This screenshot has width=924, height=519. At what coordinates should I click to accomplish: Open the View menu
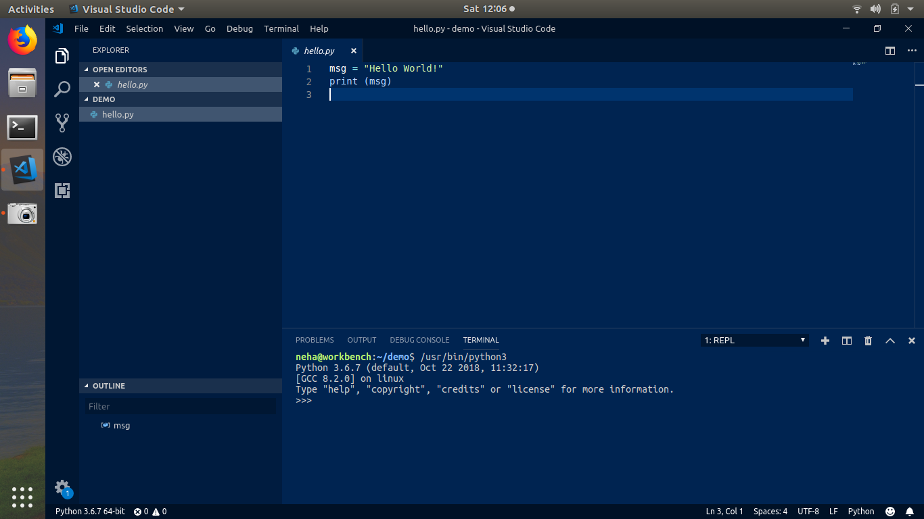tap(184, 28)
